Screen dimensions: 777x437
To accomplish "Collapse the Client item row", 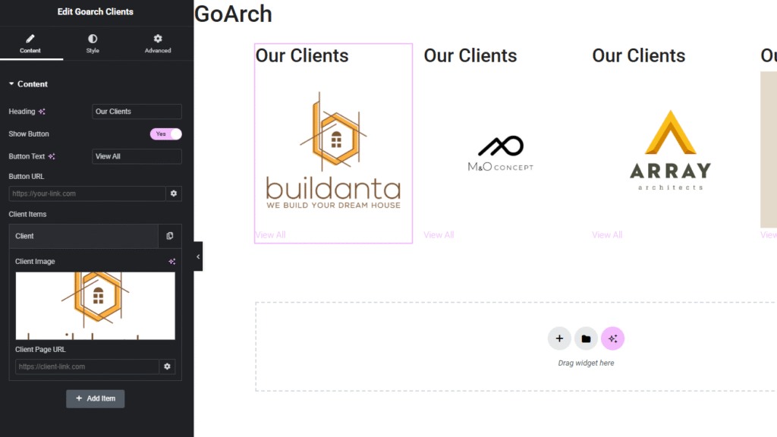I will click(x=83, y=237).
